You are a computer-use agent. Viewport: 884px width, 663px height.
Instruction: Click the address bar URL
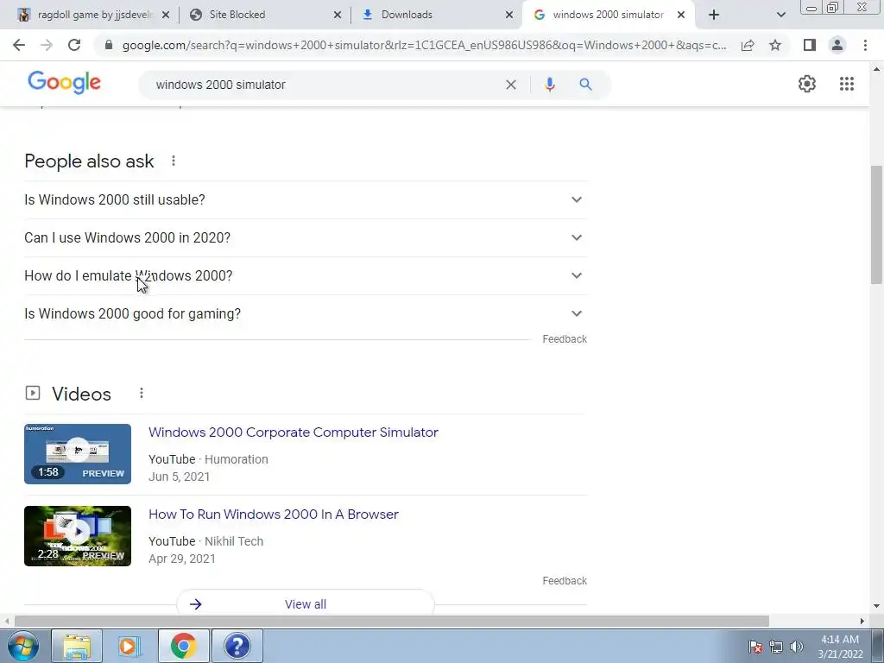424,45
